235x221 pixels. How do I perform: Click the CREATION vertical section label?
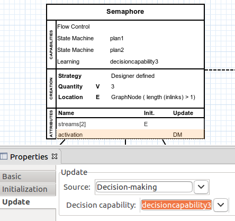51,89
